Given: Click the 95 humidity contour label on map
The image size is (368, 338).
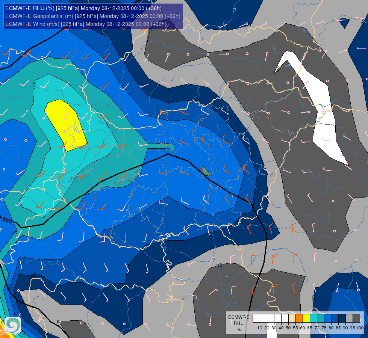Looking at the screenshot, I should point(219,266).
